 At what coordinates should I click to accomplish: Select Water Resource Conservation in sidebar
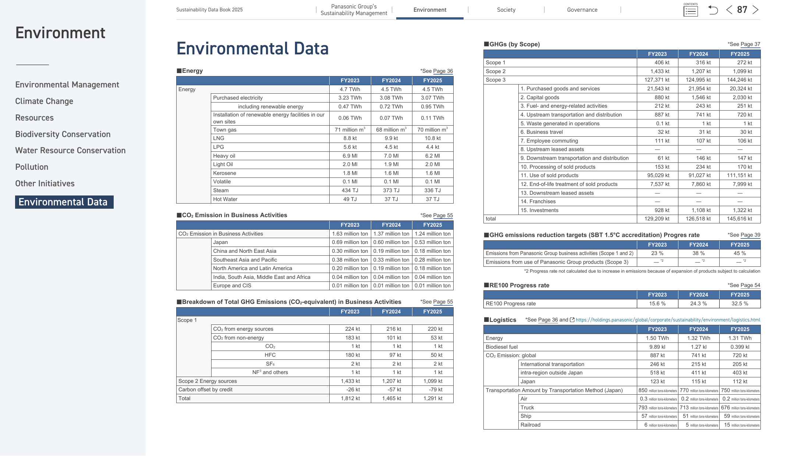[x=70, y=151]
